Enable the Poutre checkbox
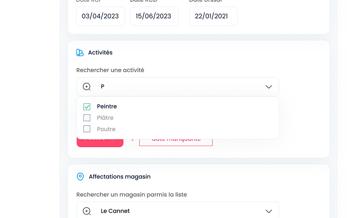Image resolution: width=354 pixels, height=218 pixels. tap(87, 129)
